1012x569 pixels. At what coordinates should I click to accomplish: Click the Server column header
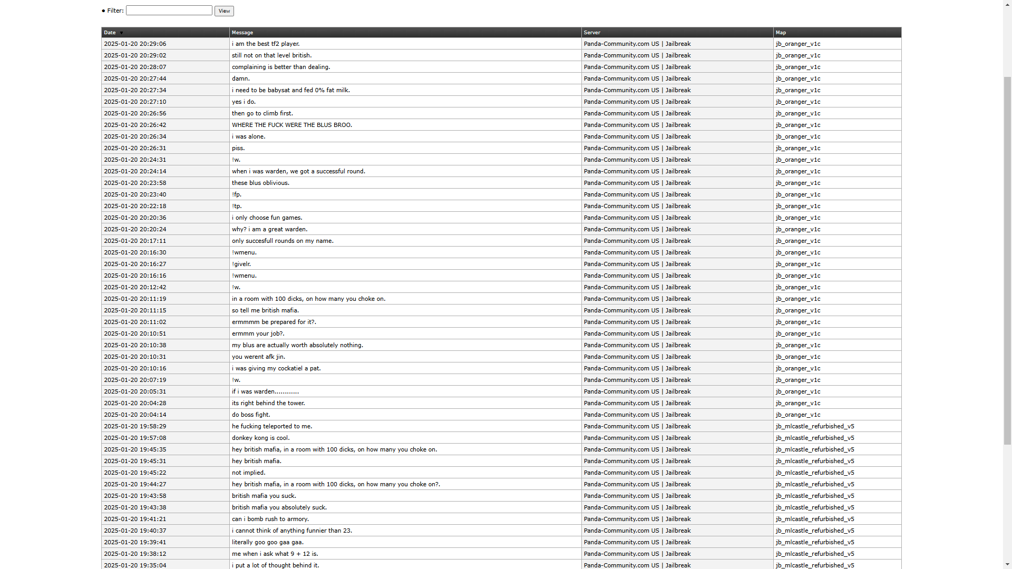coord(591,33)
